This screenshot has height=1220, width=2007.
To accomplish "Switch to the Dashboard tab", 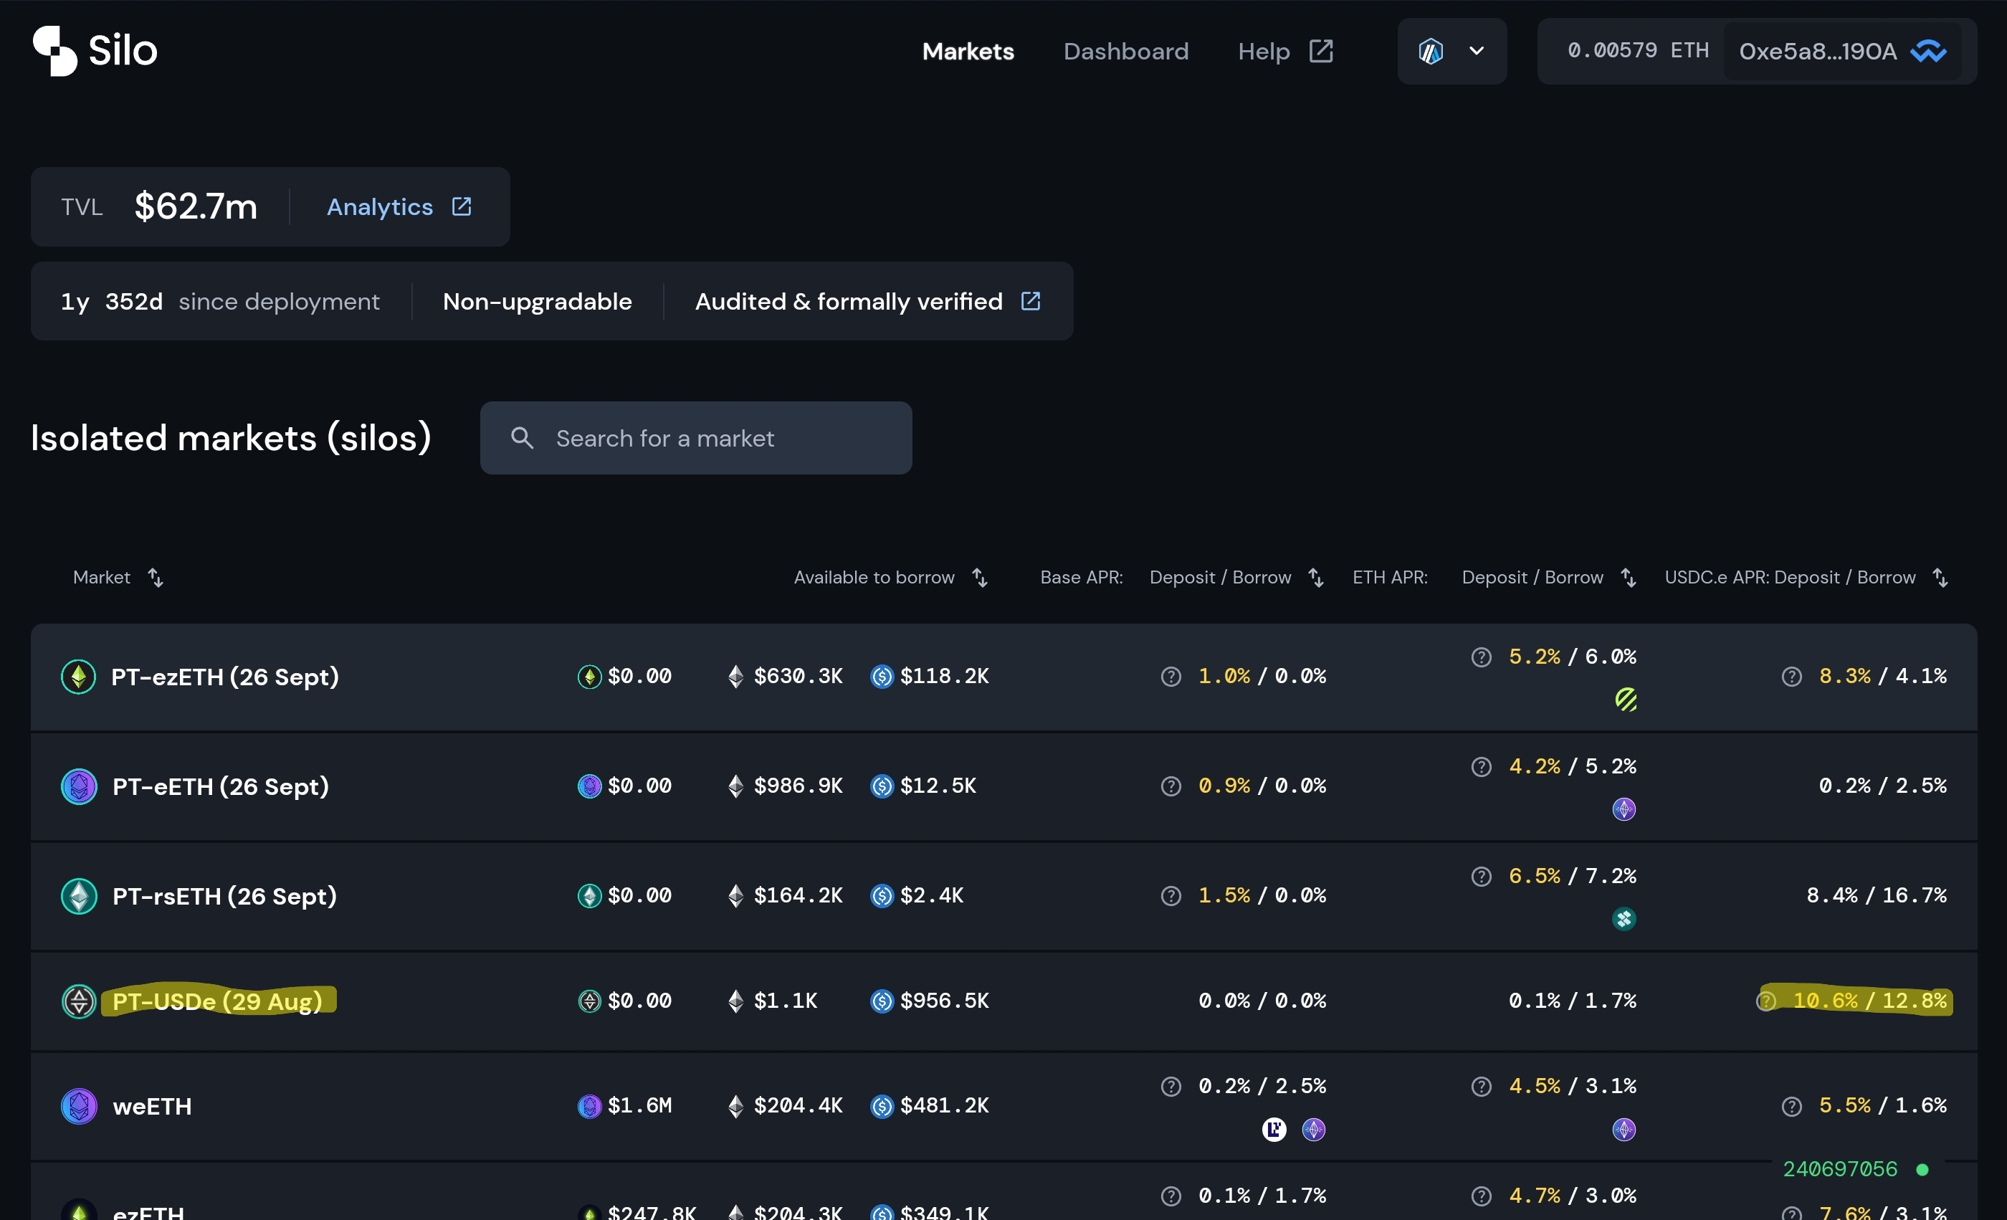I will point(1125,52).
